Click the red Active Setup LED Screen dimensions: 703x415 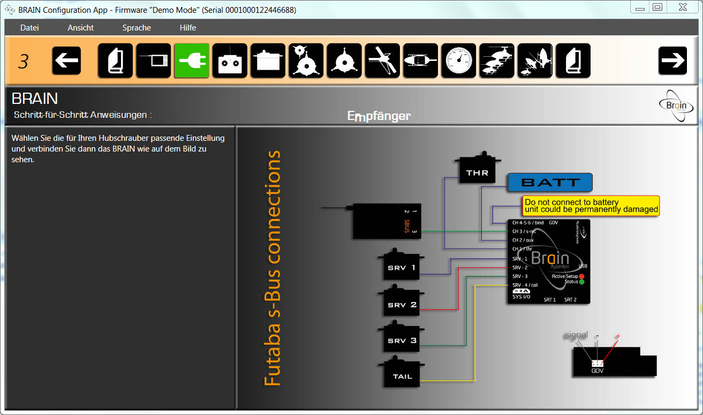point(581,276)
